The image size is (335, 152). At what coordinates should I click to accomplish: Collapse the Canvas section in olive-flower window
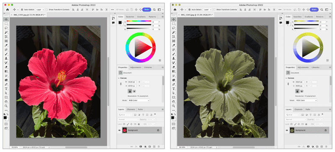pyautogui.click(x=286, y=78)
